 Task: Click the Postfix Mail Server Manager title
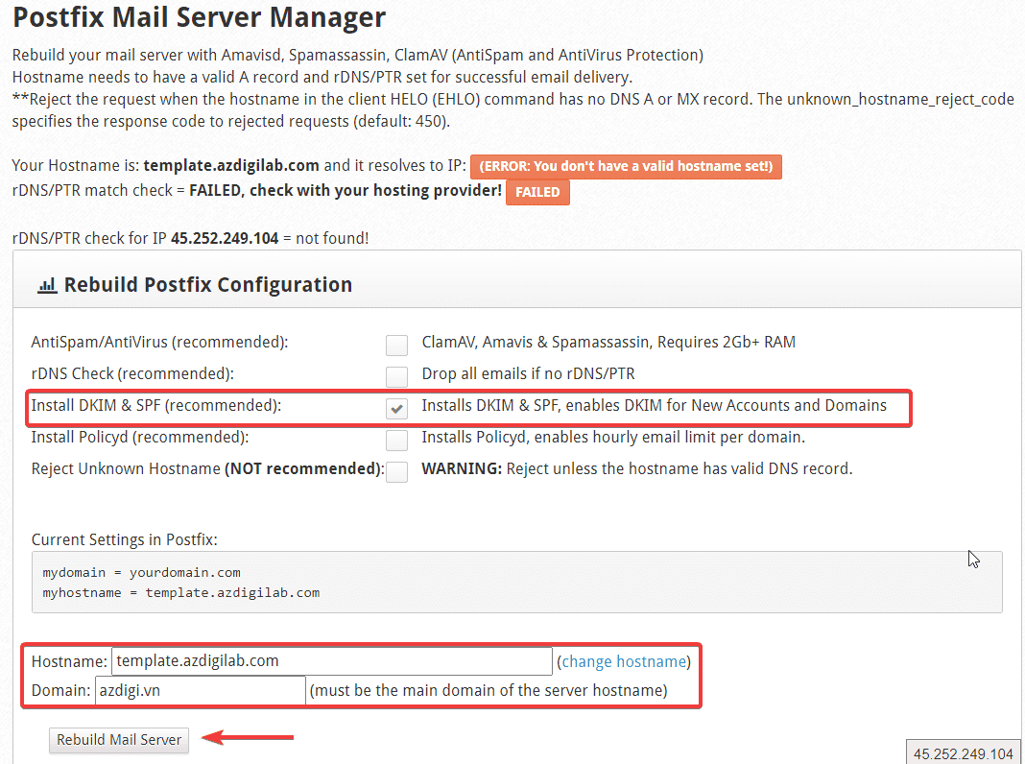[200, 17]
